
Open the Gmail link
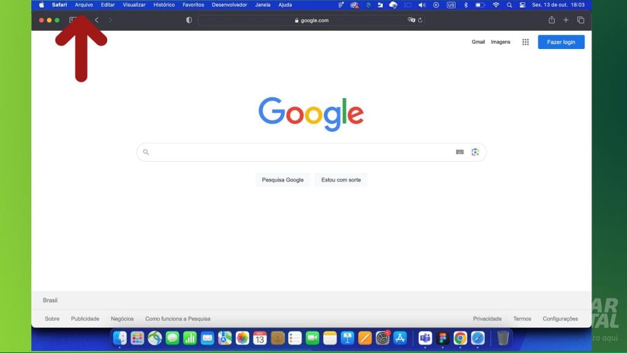coord(478,42)
